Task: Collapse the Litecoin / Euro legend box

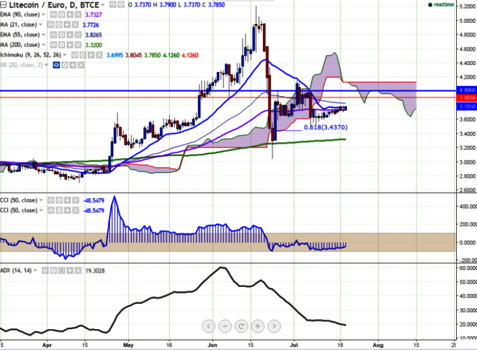Action: 3,4
